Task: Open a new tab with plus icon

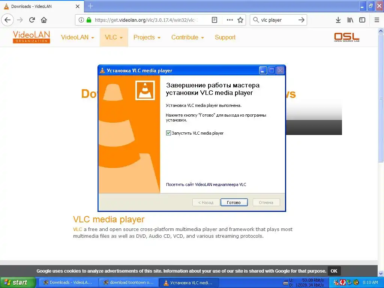Action: click(x=90, y=6)
